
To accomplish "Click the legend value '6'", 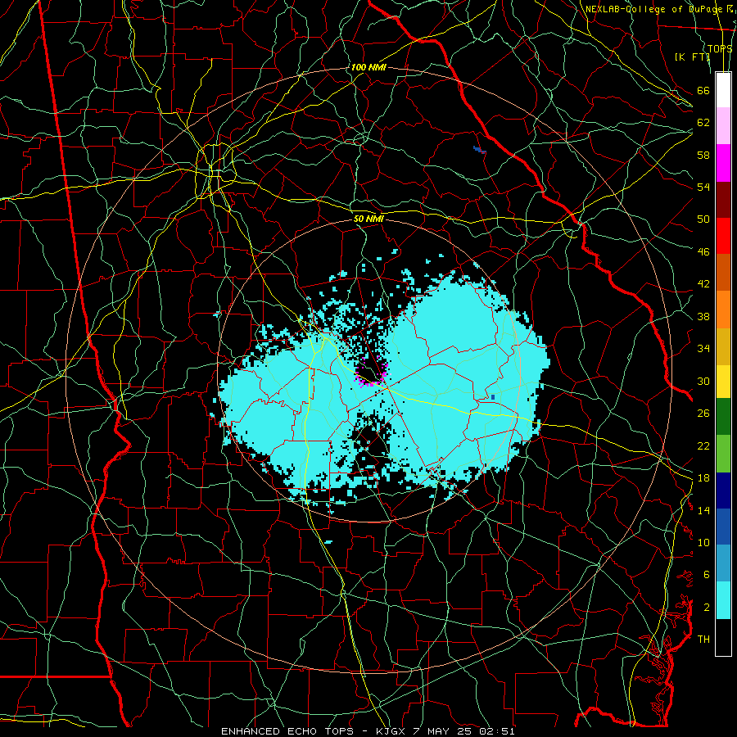I will 707,574.
